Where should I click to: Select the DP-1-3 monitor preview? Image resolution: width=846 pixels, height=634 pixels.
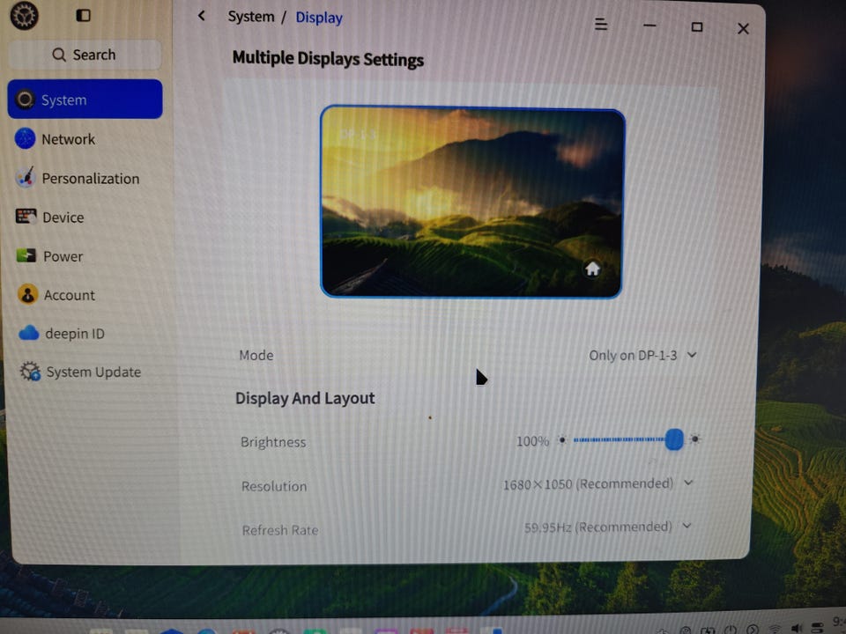click(472, 203)
